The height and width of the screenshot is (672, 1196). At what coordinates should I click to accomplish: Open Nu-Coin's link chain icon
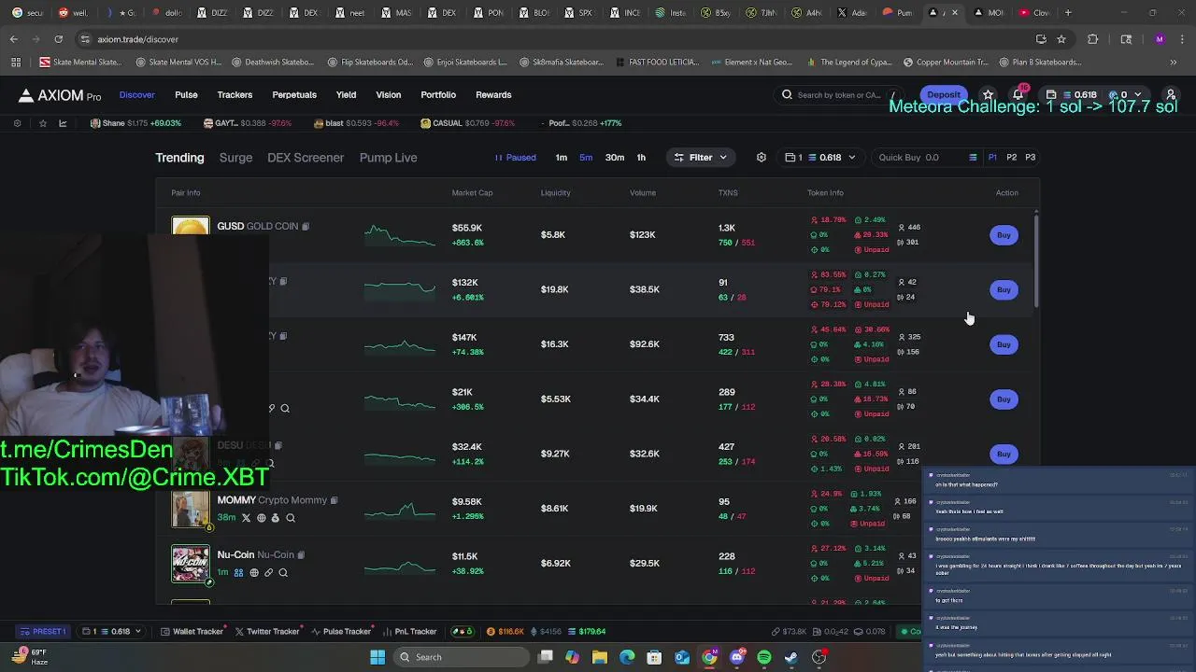tap(268, 572)
